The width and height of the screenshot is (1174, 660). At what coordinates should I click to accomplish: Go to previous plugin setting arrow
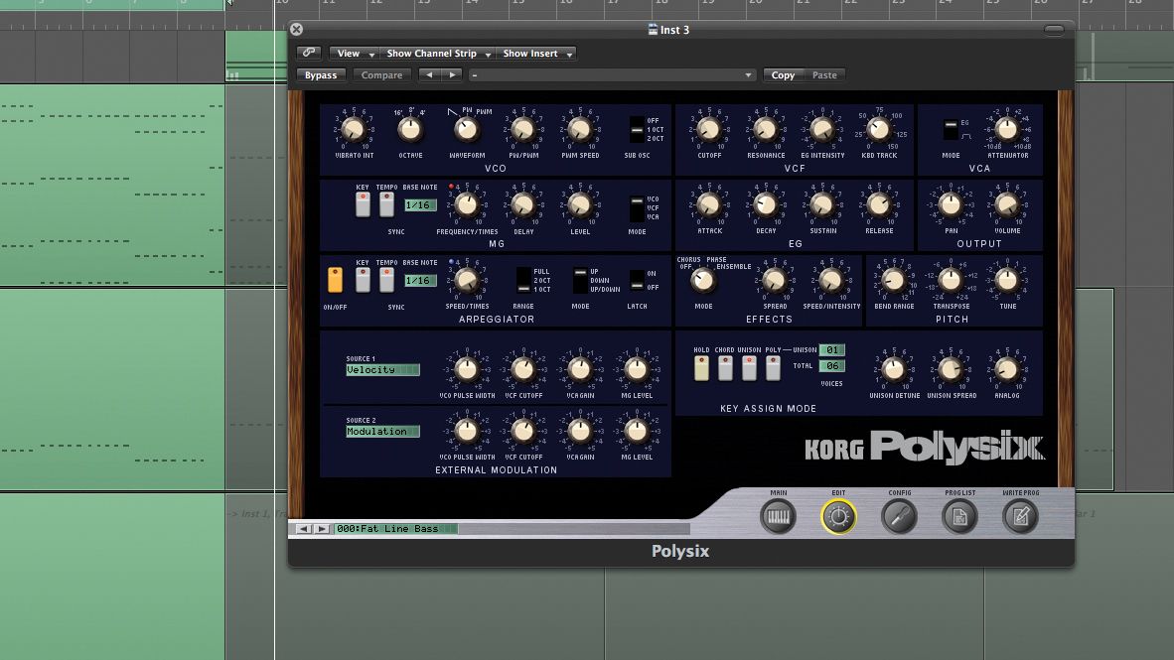pos(429,74)
